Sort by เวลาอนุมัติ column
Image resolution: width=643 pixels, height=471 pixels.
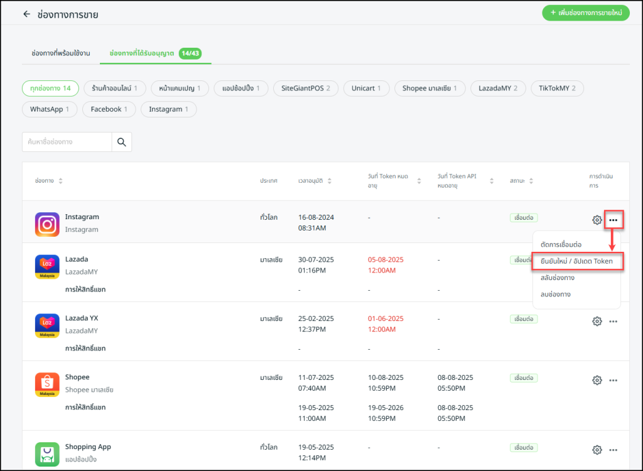click(329, 181)
